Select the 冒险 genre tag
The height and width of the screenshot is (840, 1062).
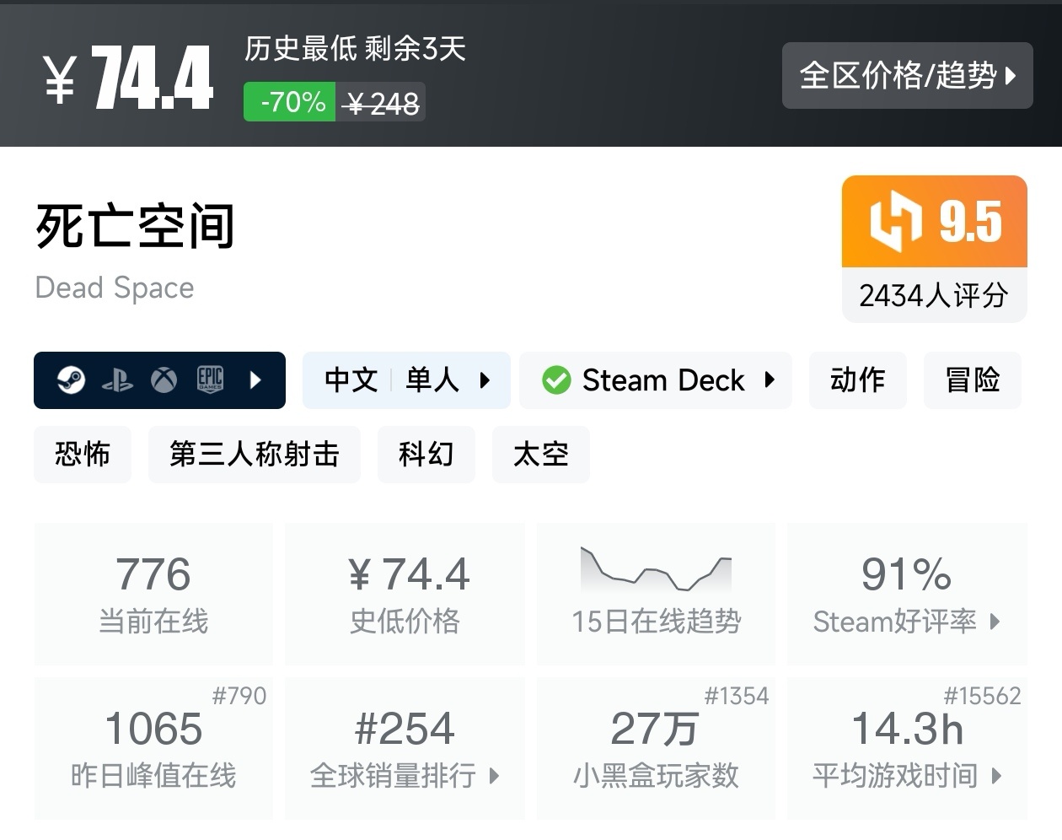tap(973, 380)
